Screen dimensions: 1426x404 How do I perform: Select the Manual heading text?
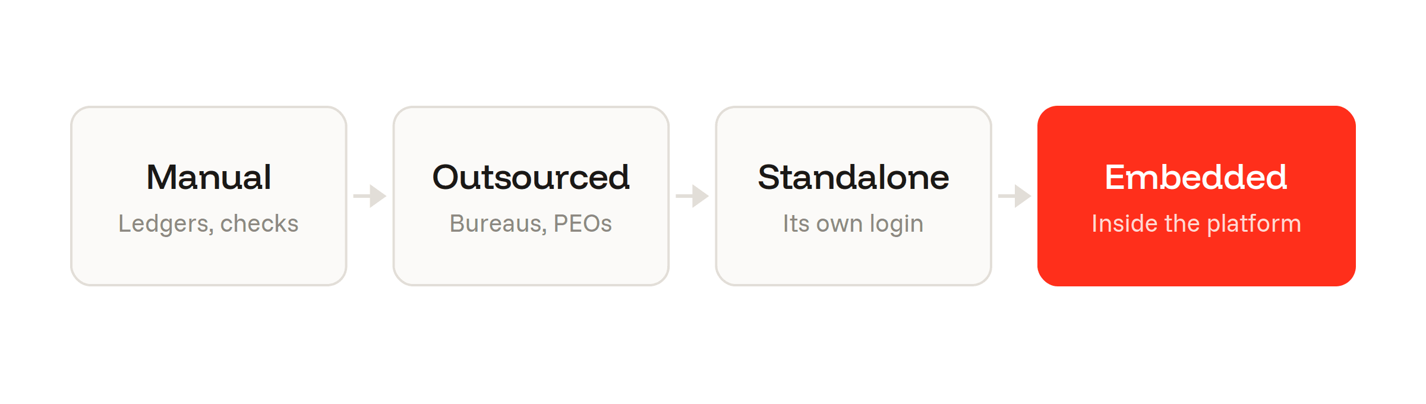pyautogui.click(x=209, y=177)
